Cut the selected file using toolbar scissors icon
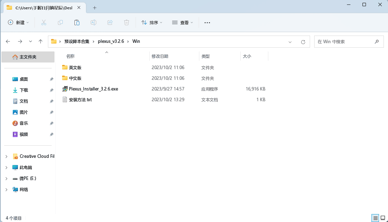 tap(43, 22)
